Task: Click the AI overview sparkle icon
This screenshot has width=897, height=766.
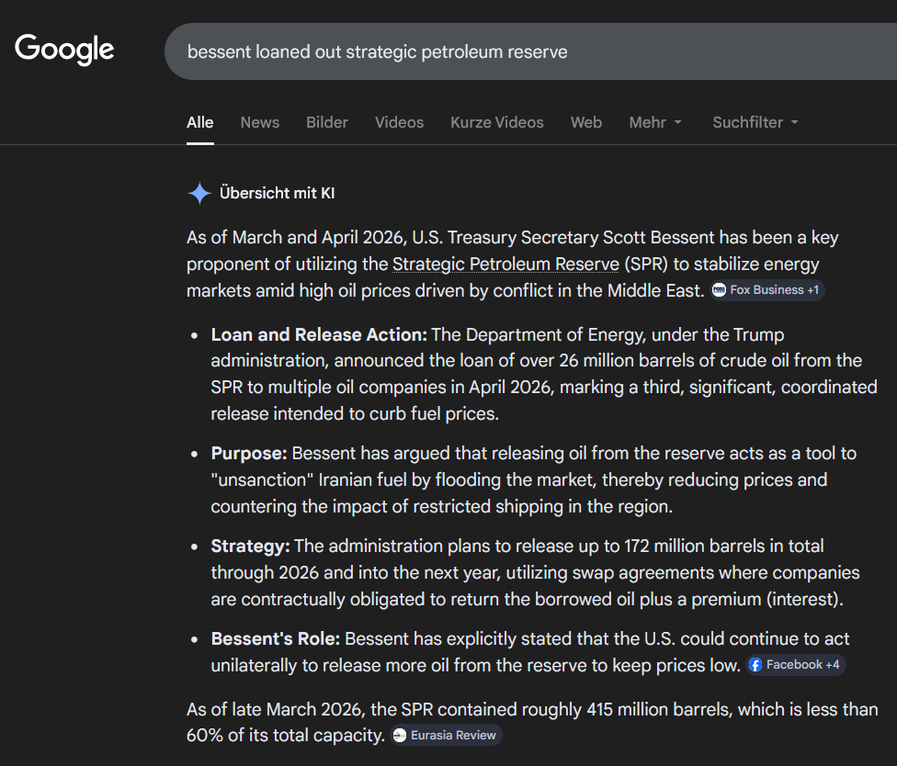Action: click(x=199, y=193)
